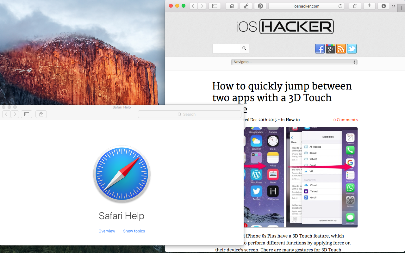Open the Navigate... dropdown menu
Image resolution: width=405 pixels, height=253 pixels.
(294, 62)
